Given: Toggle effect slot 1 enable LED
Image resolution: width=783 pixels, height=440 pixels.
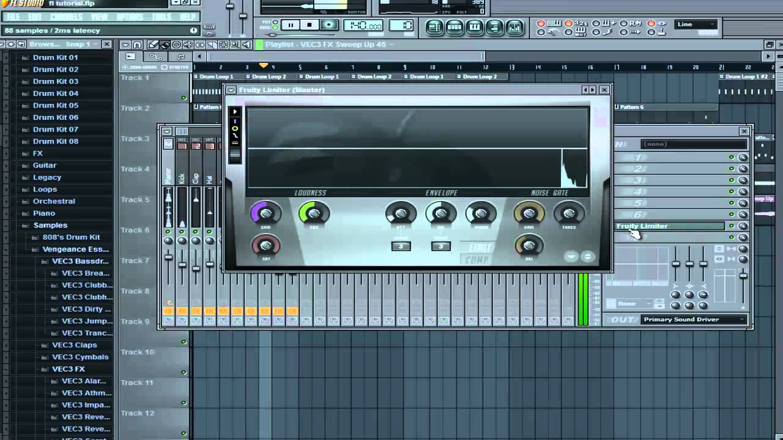Looking at the screenshot, I should tap(732, 158).
